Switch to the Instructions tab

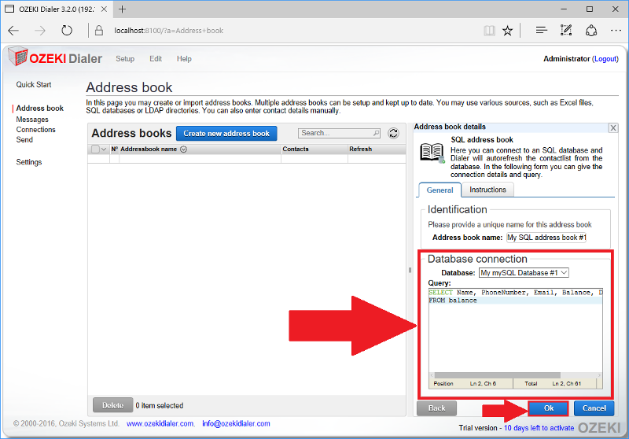(487, 190)
